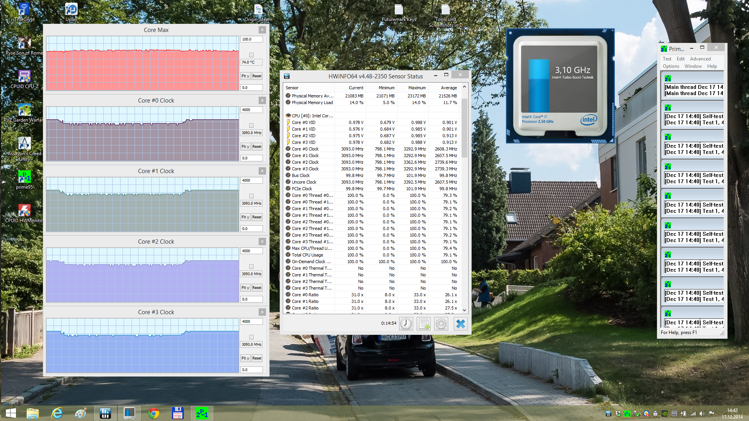Open the prime95 desktop shortcut
749x421 pixels.
[24, 177]
